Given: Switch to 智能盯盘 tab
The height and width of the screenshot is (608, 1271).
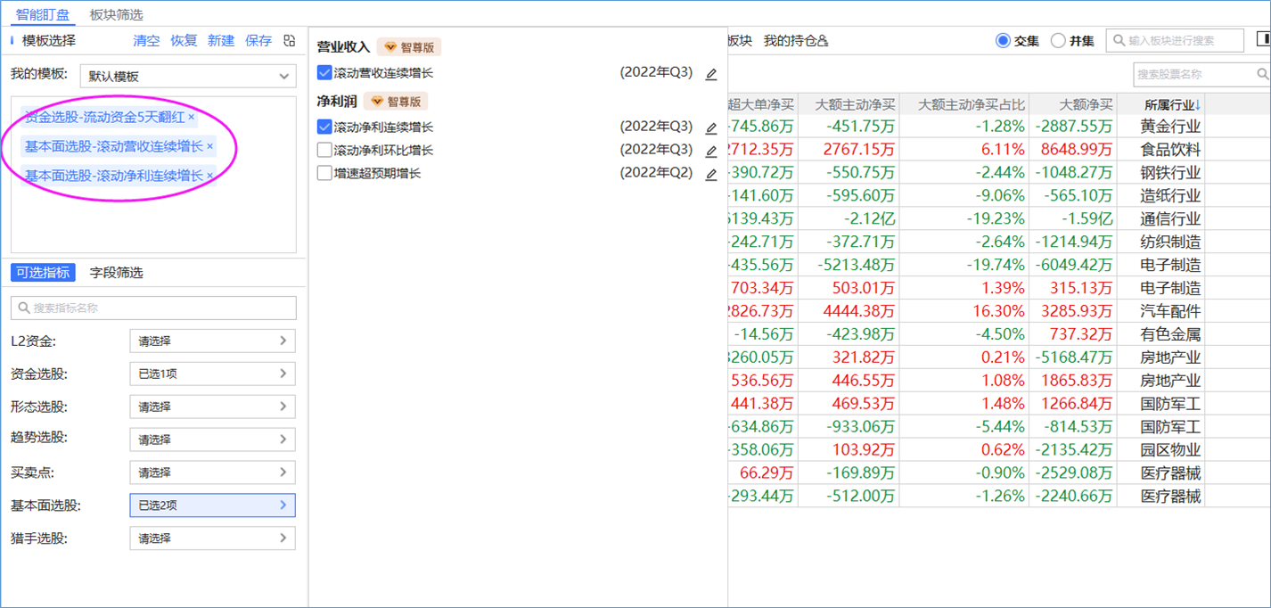Looking at the screenshot, I should [x=43, y=14].
